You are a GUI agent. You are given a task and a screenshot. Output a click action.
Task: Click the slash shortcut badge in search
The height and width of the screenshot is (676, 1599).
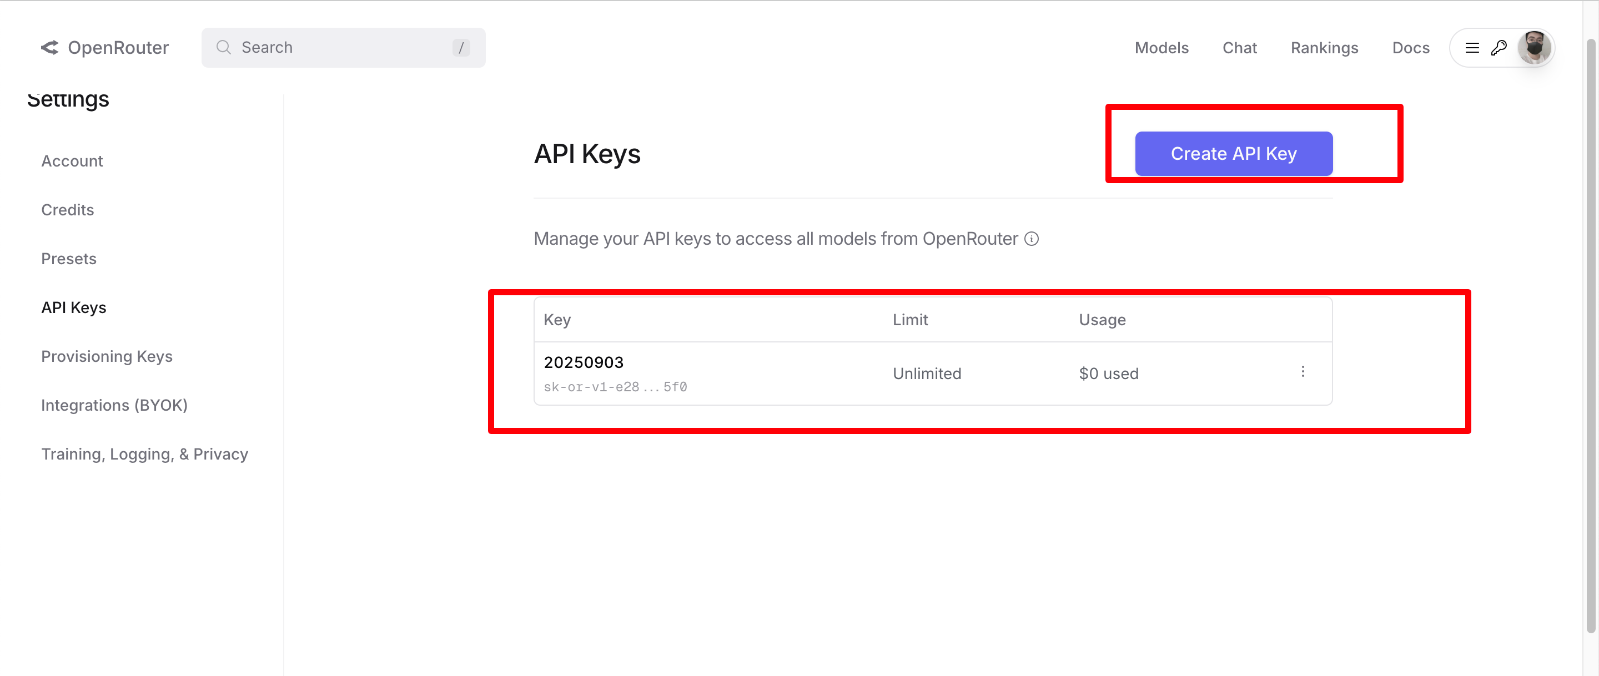pos(461,48)
